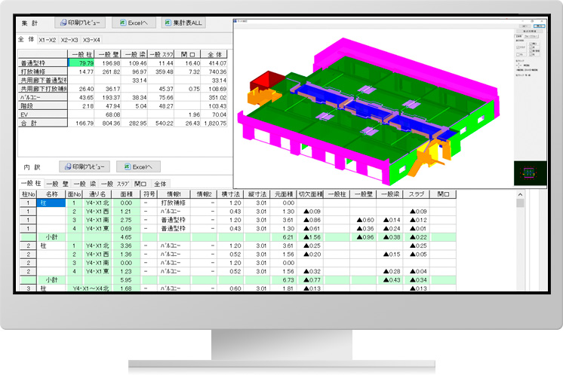Viewport: 563px width, 375px height.
Task: Select the highlighted 79.79 cell
Action: 82,63
